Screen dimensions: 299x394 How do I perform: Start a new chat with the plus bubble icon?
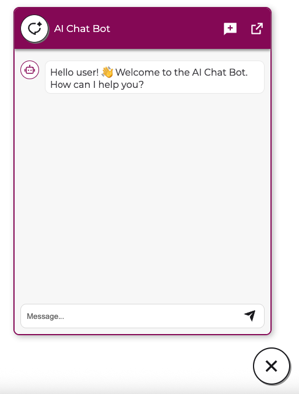pos(230,29)
